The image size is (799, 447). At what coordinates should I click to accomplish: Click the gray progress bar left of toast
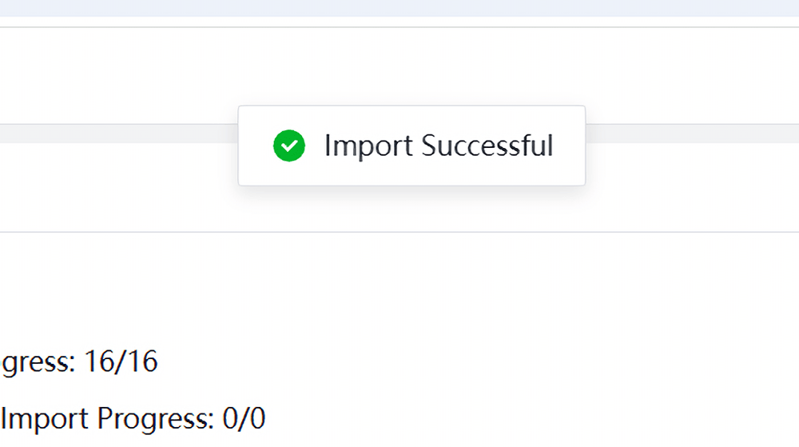click(119, 134)
